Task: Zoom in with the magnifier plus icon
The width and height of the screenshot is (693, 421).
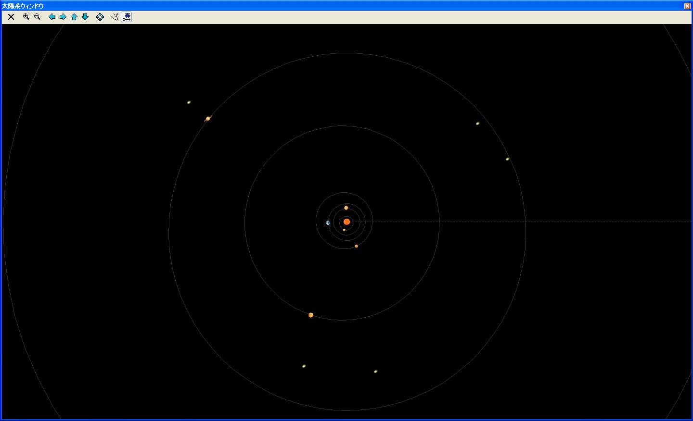Action: [26, 17]
